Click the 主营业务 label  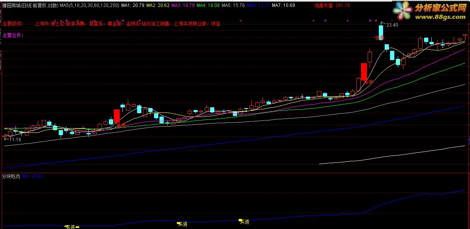point(13,35)
